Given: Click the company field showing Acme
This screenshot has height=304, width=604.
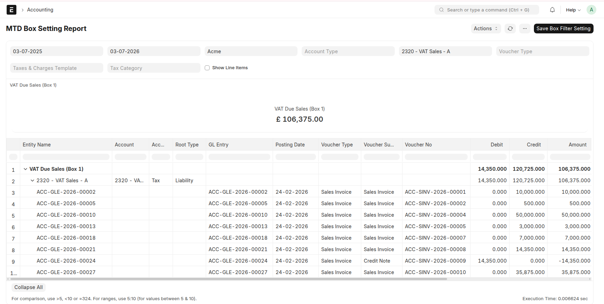Looking at the screenshot, I should pyautogui.click(x=251, y=51).
